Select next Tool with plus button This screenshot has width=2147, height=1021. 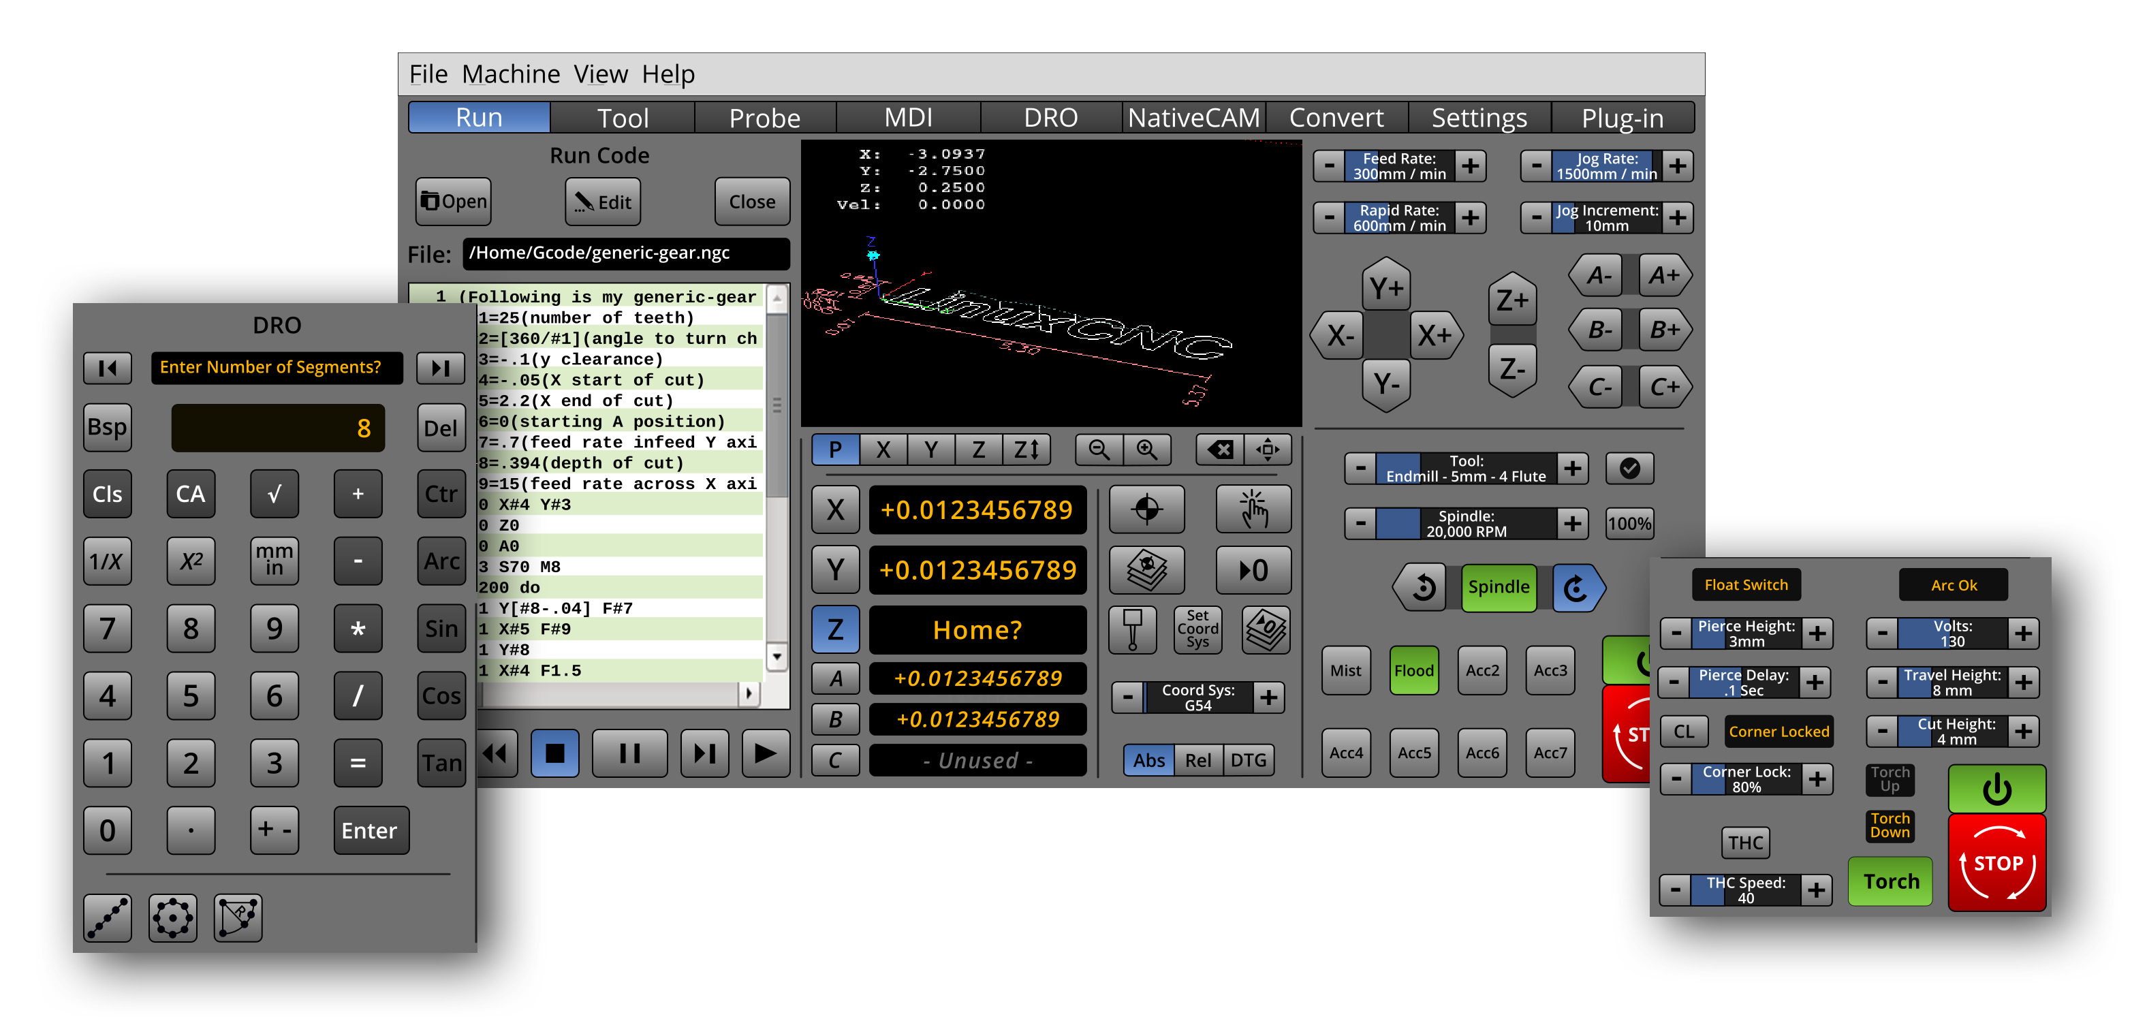[x=1572, y=469]
